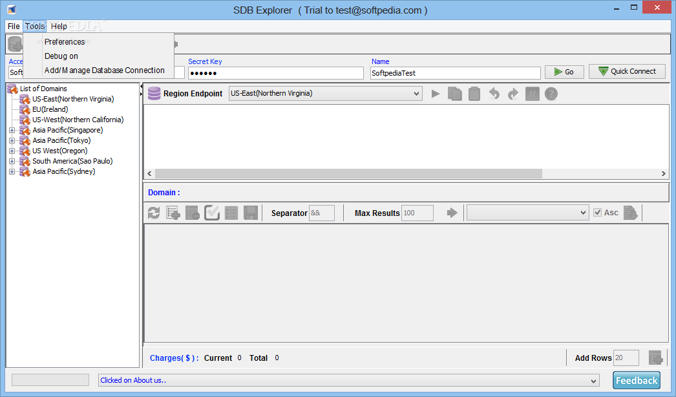Open the status message history dropdown
676x397 pixels.
point(594,381)
